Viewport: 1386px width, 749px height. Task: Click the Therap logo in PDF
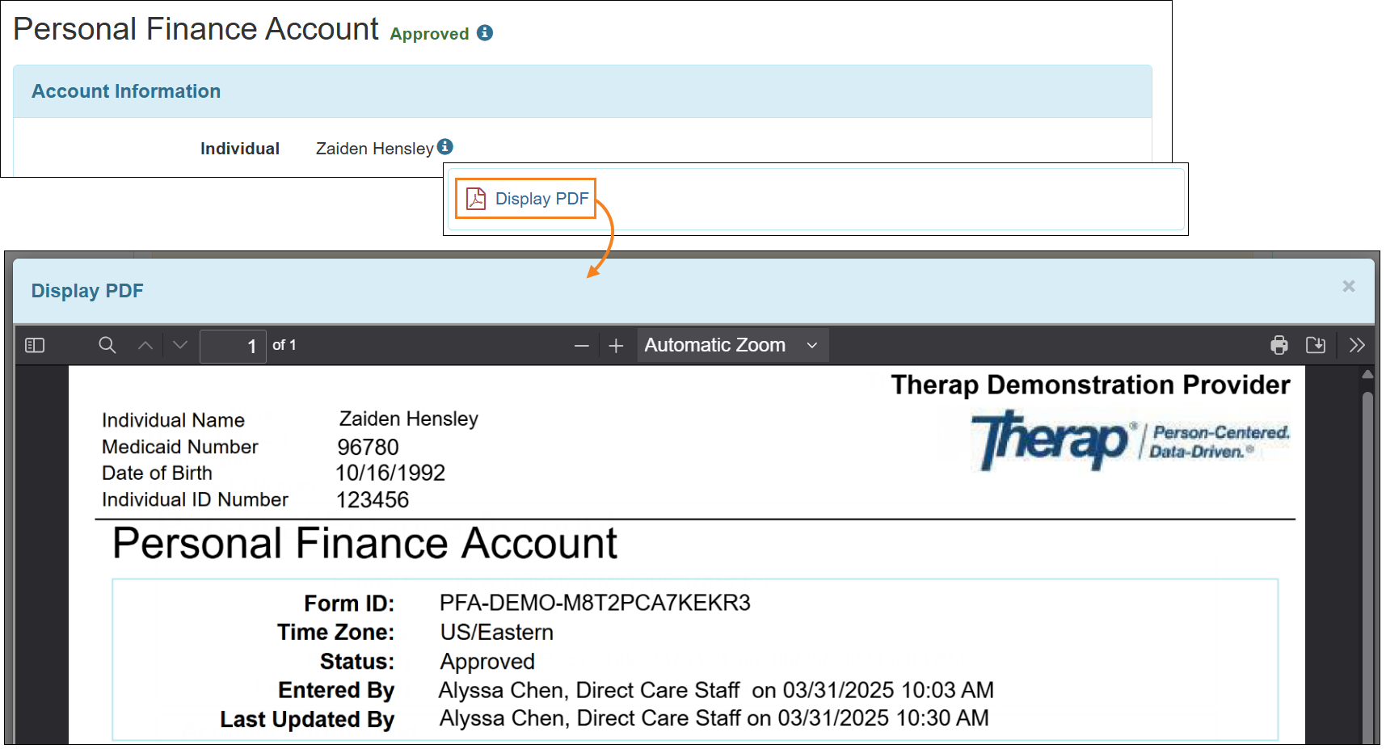coord(1131,440)
